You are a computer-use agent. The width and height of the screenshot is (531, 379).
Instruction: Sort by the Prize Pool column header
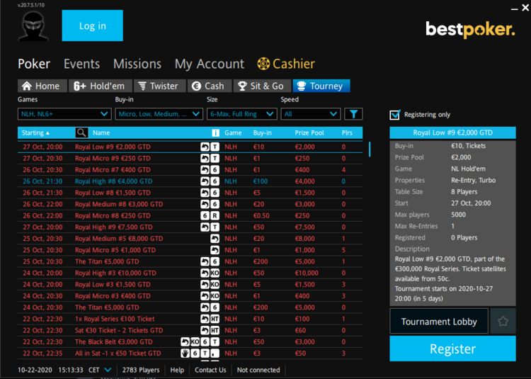[309, 132]
